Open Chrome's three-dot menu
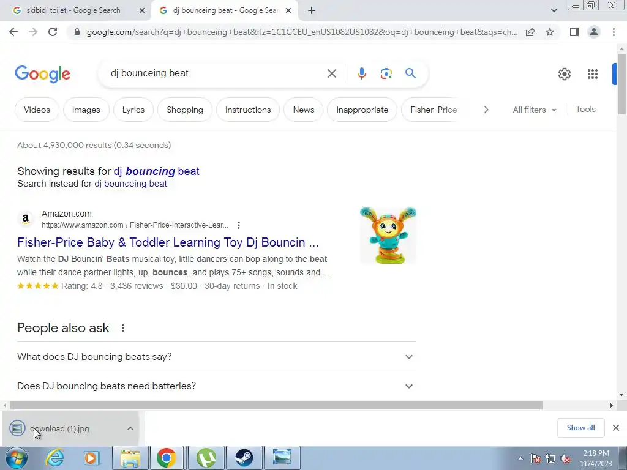This screenshot has width=627, height=470. [614, 32]
